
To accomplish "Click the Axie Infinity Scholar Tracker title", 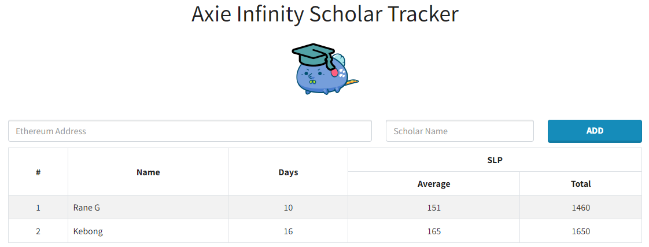I will point(325,14).
